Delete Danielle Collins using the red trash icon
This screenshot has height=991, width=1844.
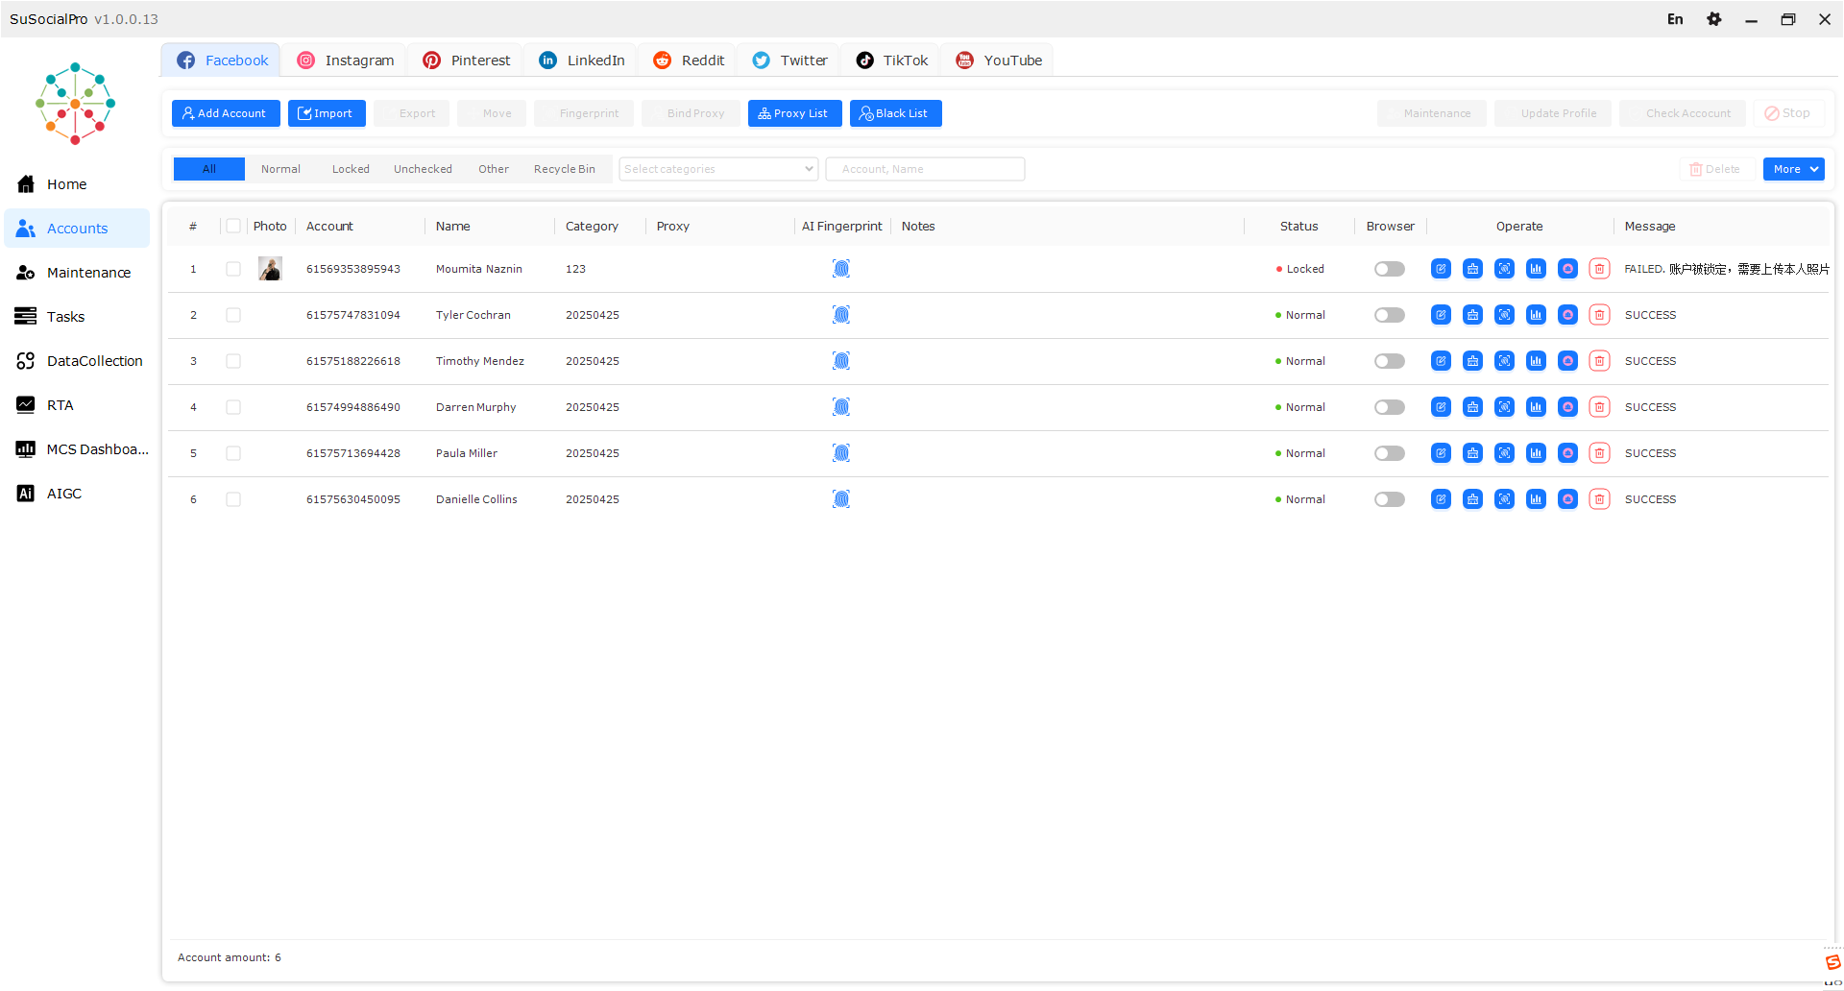(1599, 499)
